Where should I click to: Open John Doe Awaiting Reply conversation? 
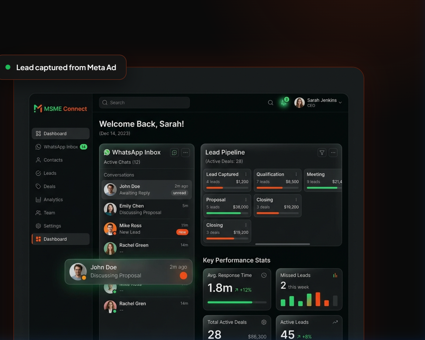pyautogui.click(x=147, y=190)
